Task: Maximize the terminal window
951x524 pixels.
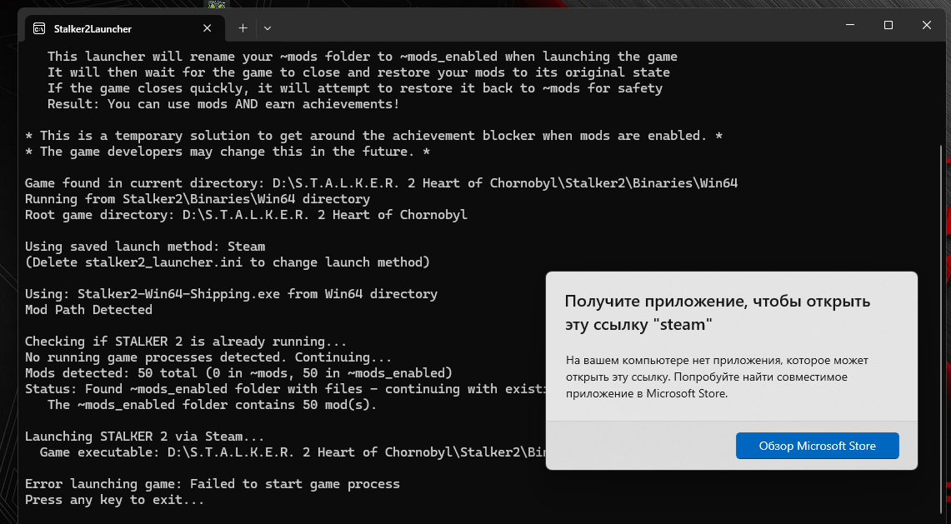Action: pos(888,25)
